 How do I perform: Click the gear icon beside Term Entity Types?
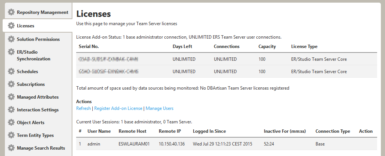[x=11, y=135]
